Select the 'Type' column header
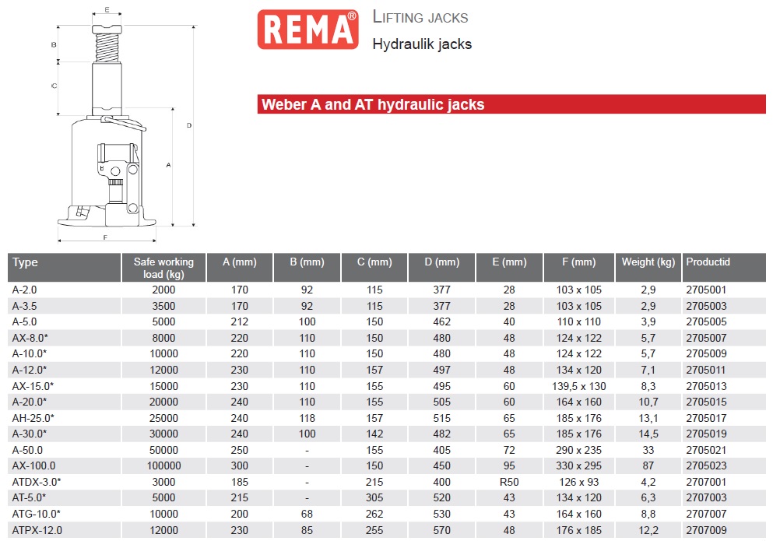Screen dimensions: 773x541 [25, 263]
